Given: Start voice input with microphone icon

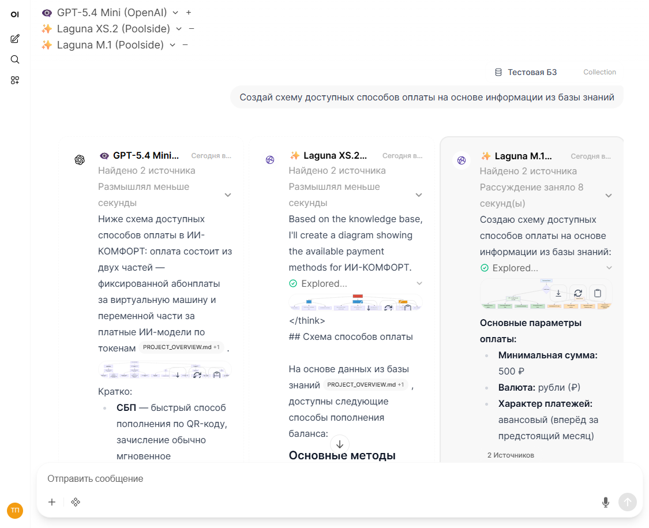Looking at the screenshot, I should pyautogui.click(x=606, y=503).
